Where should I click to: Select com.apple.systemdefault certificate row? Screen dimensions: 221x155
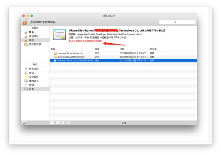[123, 57]
